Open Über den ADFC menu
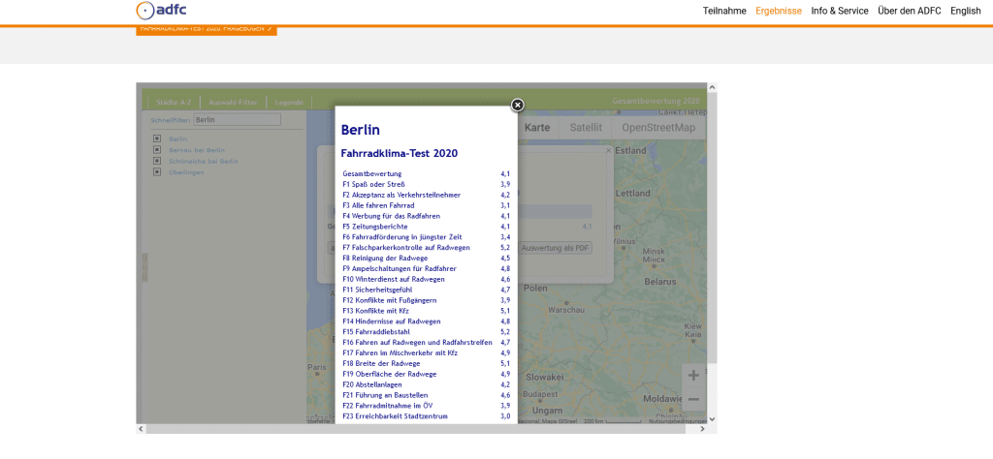 tap(910, 11)
